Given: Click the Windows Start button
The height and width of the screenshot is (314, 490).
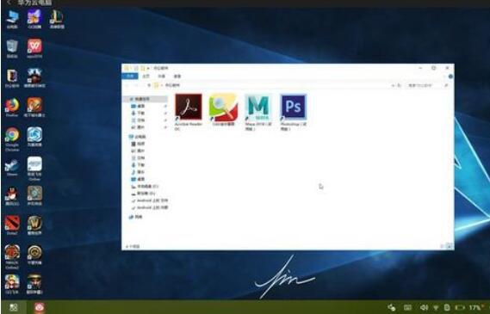Looking at the screenshot, I should [13, 307].
